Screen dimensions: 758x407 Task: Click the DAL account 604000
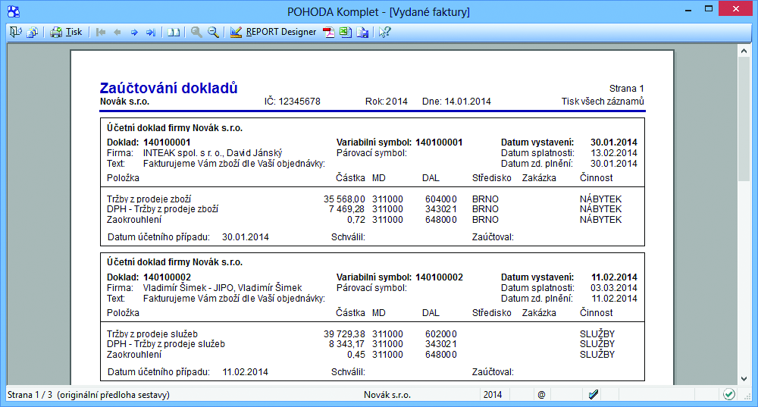point(441,199)
